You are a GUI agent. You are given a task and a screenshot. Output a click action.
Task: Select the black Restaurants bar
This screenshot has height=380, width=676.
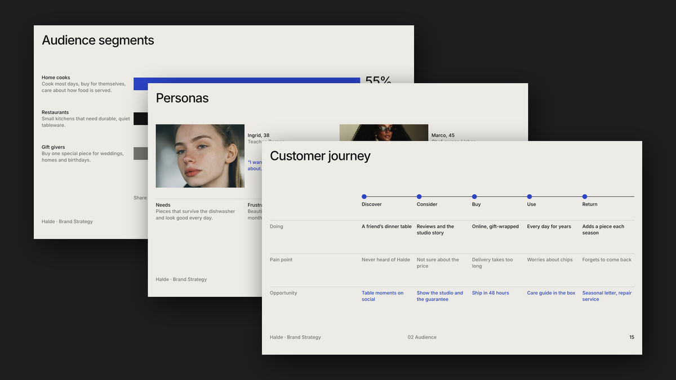(141, 119)
